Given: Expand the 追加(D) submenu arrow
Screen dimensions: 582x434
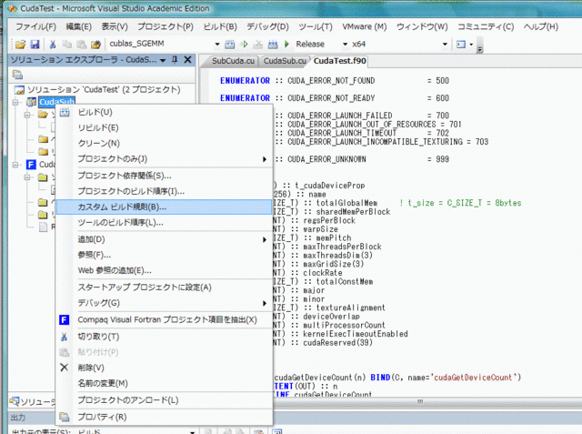Looking at the screenshot, I should click(265, 239).
